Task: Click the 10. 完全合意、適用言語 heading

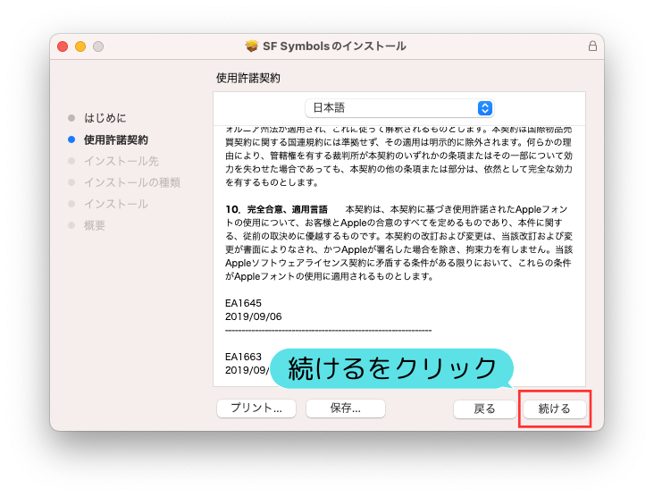Action: click(x=277, y=209)
